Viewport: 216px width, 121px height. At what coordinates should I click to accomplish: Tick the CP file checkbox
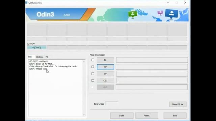pos(93,74)
